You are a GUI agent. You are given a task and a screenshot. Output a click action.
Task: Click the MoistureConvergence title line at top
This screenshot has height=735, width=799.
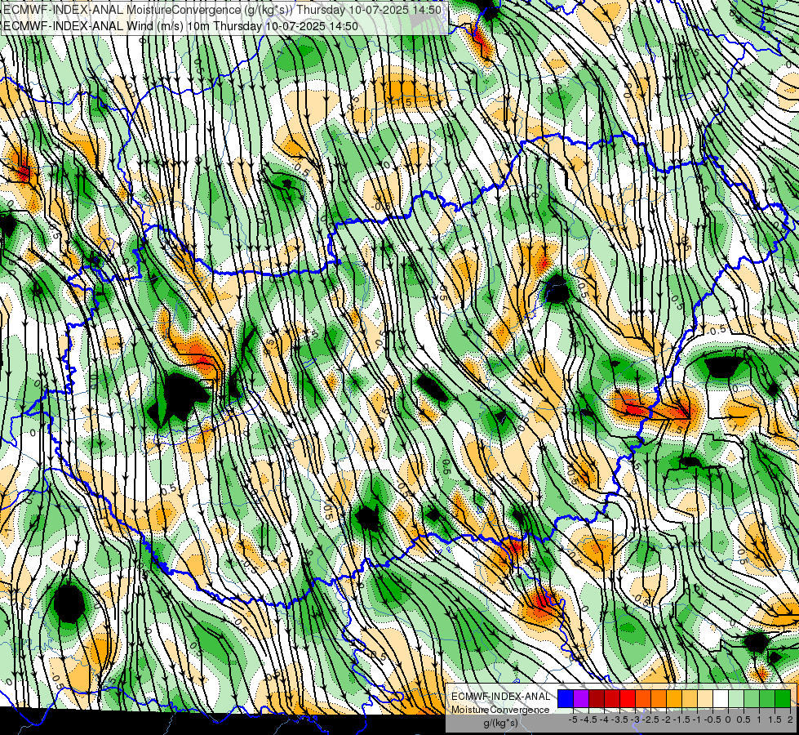222,9
